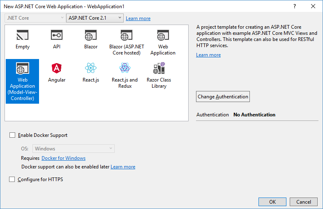This screenshot has height=209, width=323.
Task: Click the help question mark in title bar
Action: pos(295,7)
